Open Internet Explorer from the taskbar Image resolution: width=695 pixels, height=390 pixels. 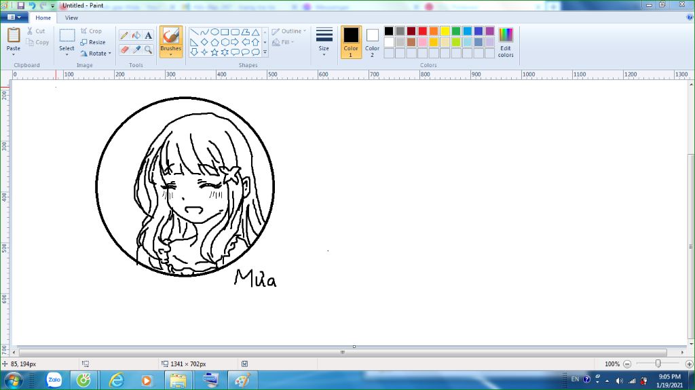pos(117,381)
